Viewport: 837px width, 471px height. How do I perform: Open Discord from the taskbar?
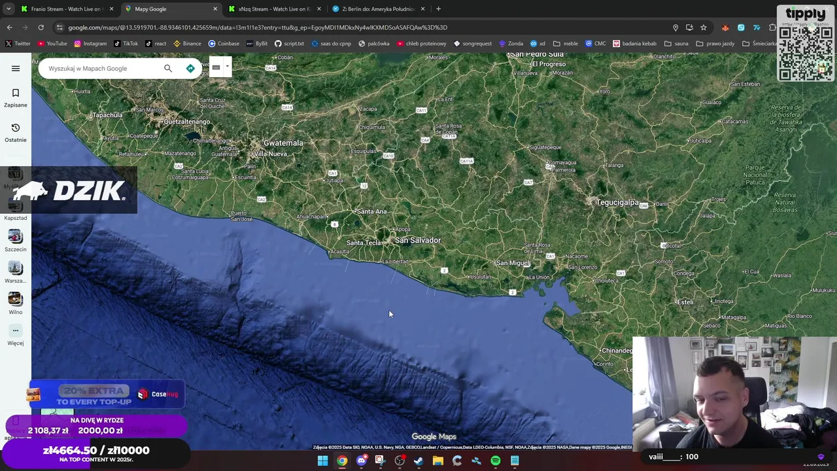pos(361,461)
